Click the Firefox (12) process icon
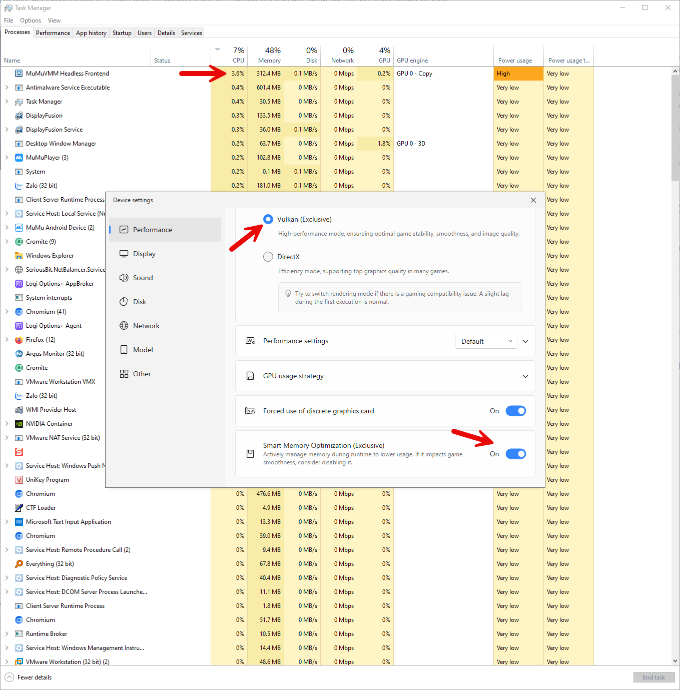680x690 pixels. (19, 340)
